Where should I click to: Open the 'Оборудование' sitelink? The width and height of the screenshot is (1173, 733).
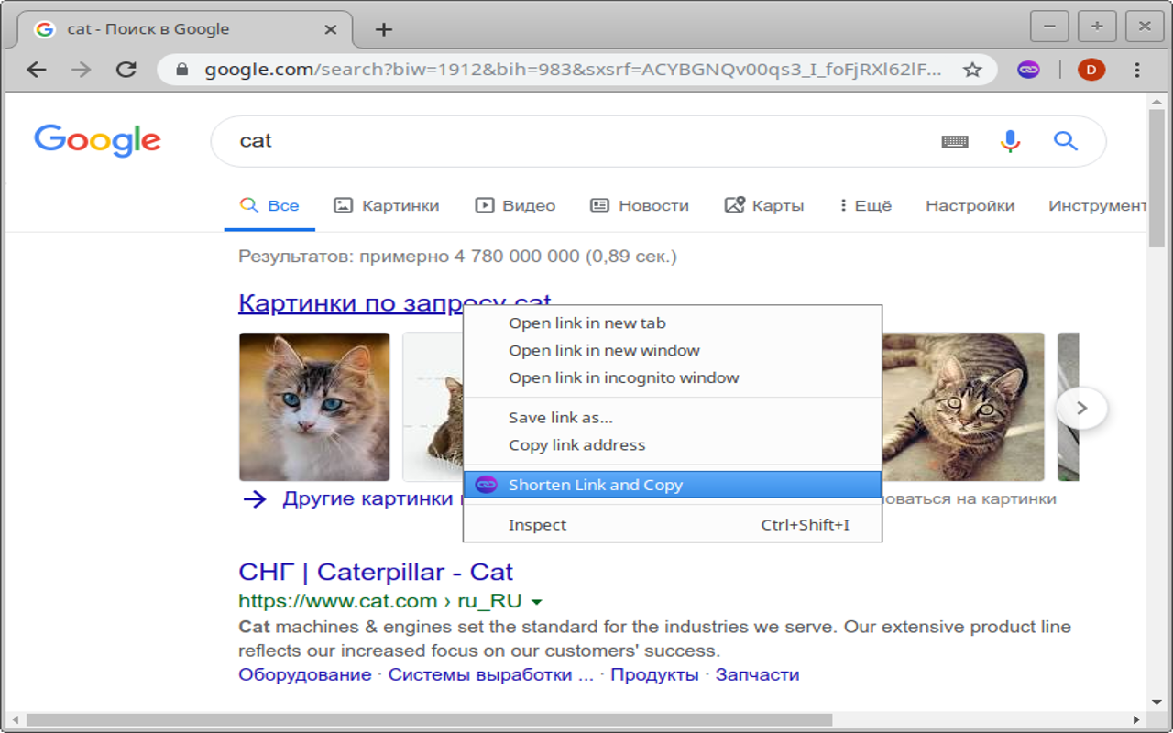(x=305, y=675)
